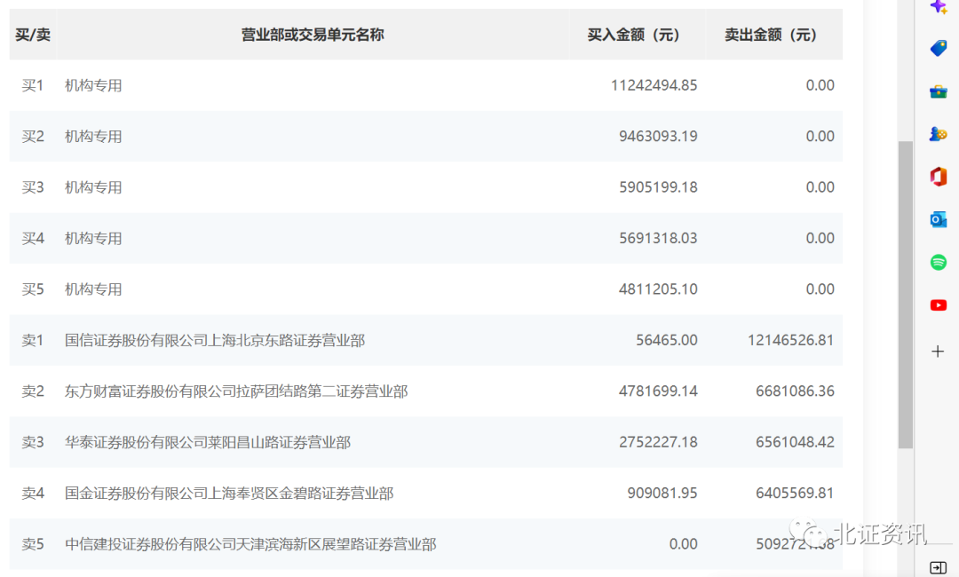Click buy amount 56465.00
This screenshot has width=959, height=577.
[x=667, y=341]
